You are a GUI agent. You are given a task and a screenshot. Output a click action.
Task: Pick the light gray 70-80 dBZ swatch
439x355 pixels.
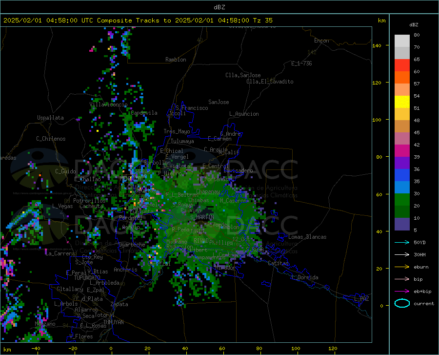[402, 41]
